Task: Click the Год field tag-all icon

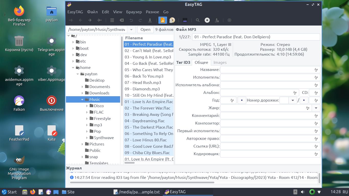Action: coord(232,100)
